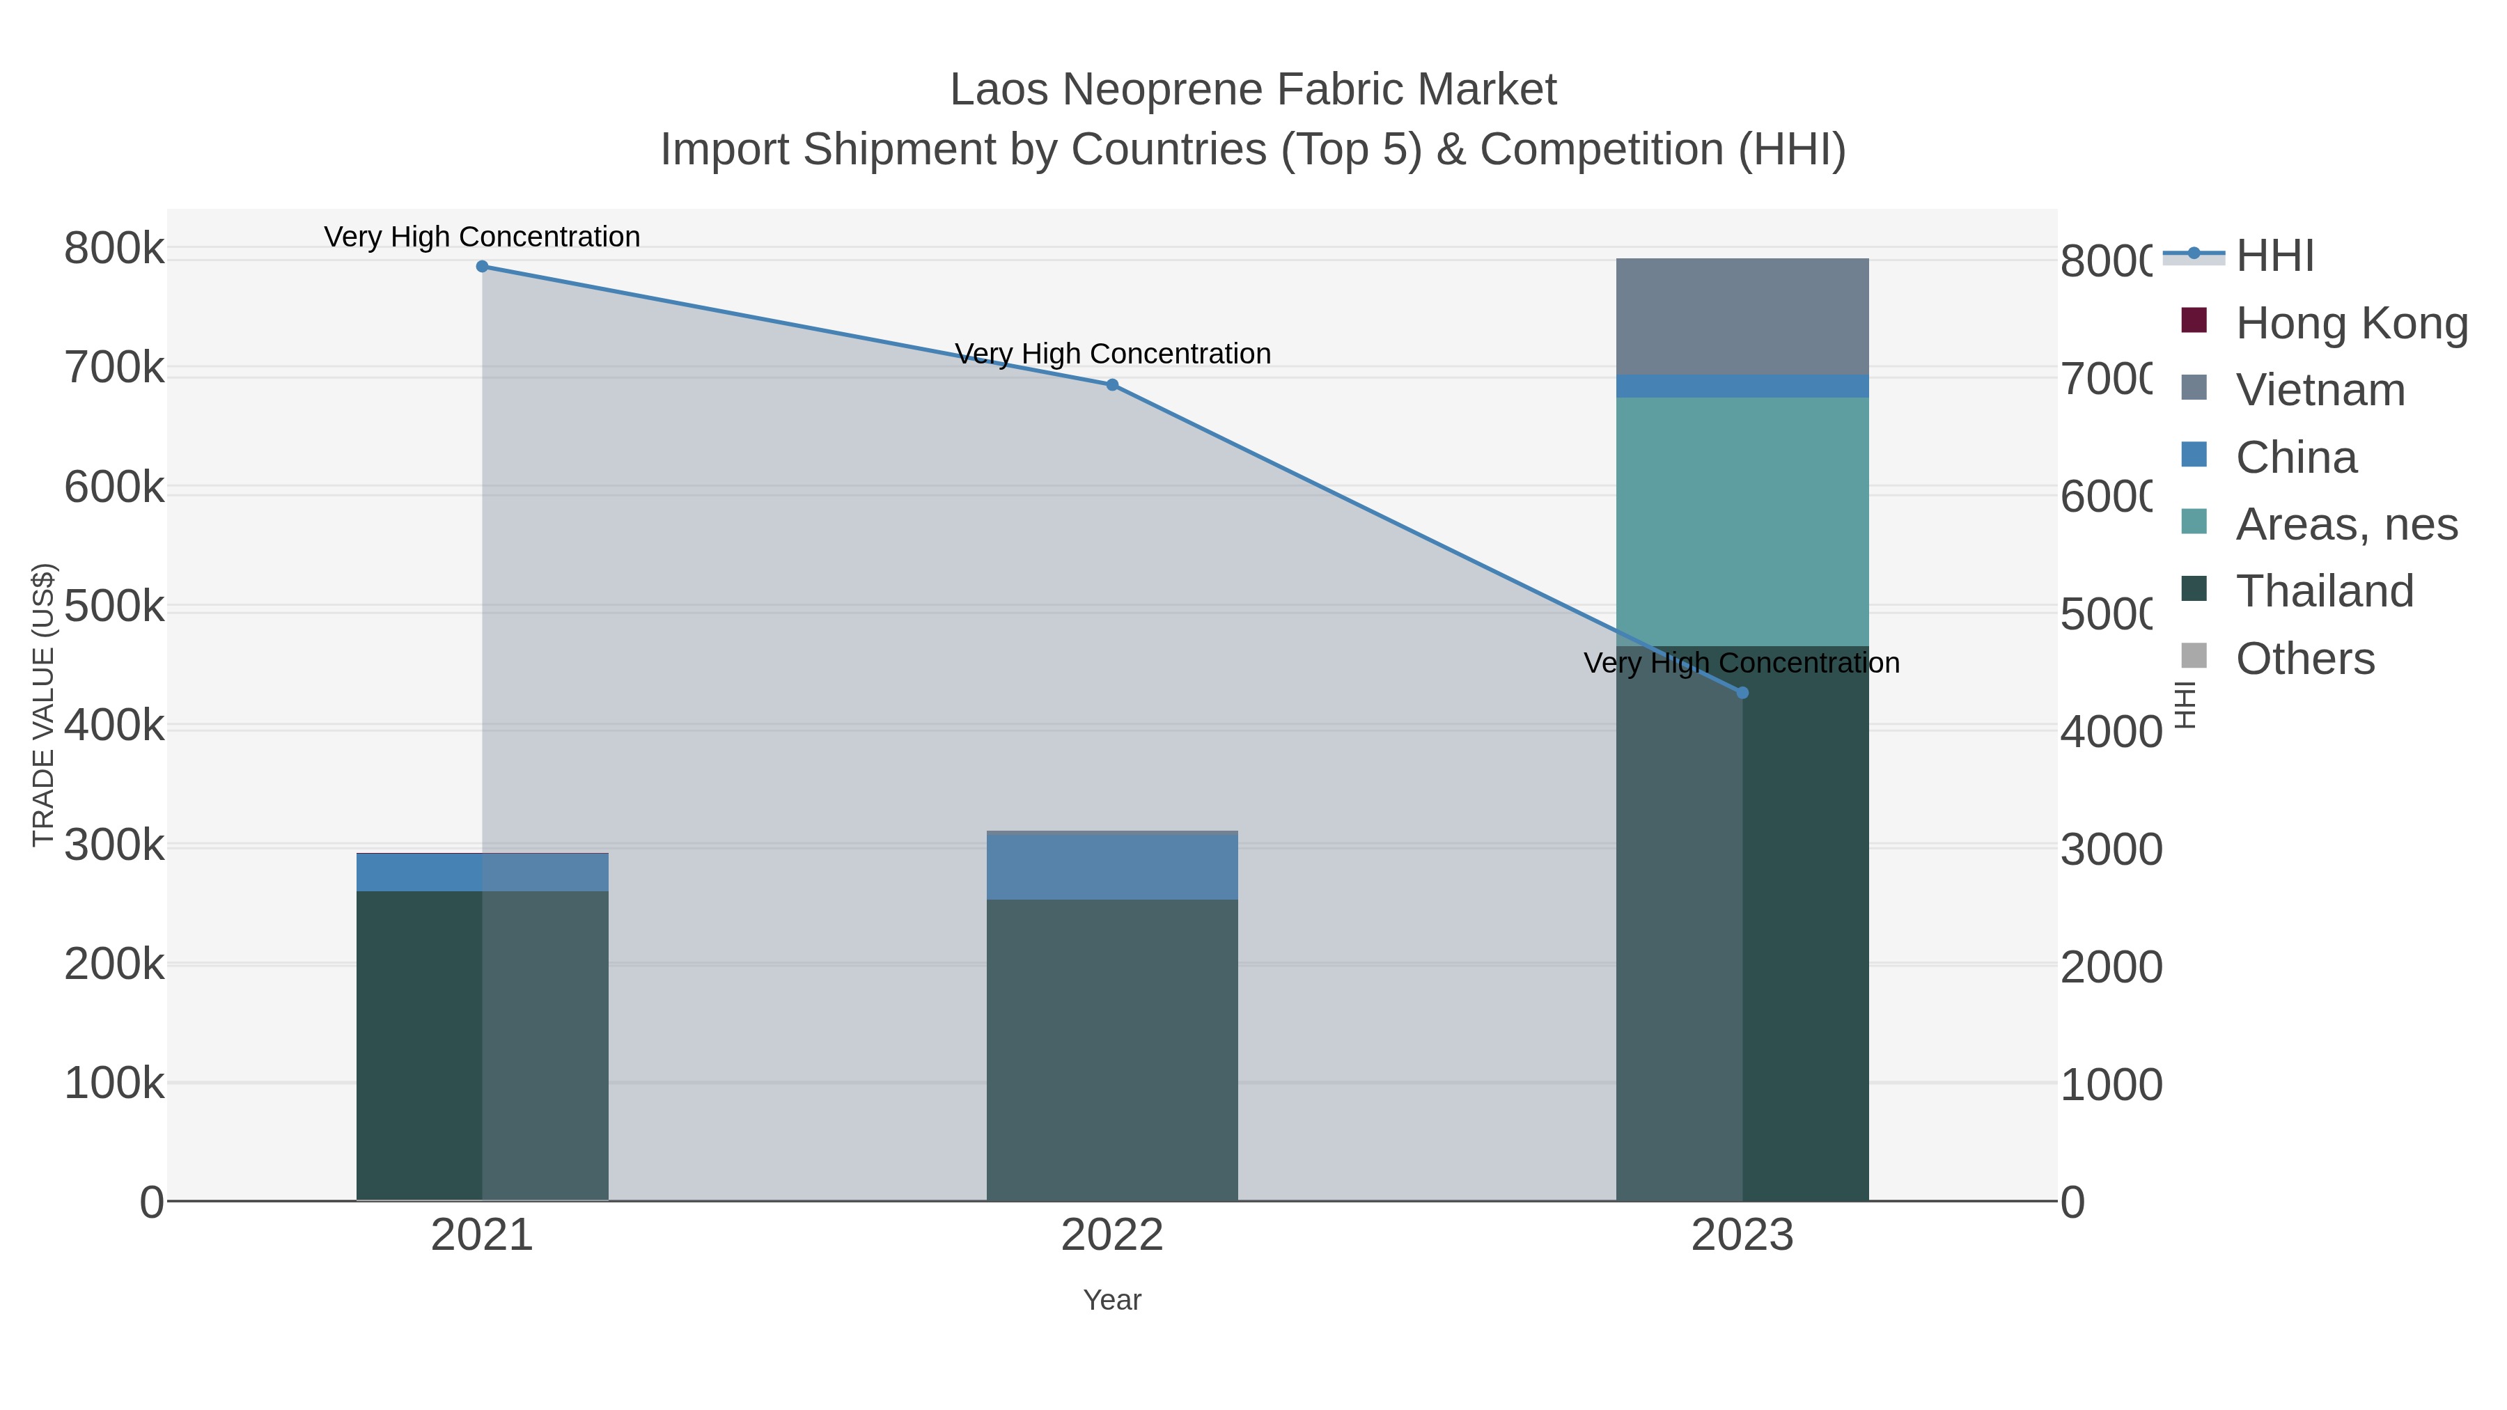Click Very High Concentration label above 2022

(x=1112, y=353)
